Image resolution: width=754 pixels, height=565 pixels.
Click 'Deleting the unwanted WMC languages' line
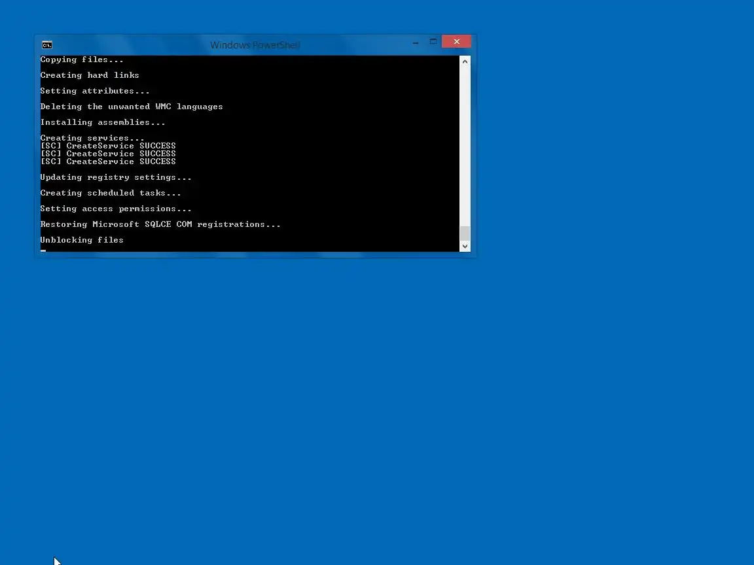[x=132, y=107]
